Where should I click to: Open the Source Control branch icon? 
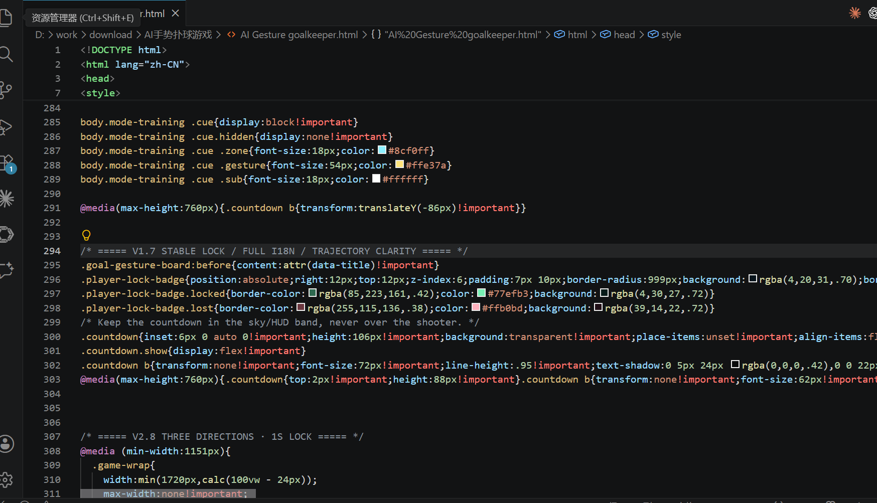(6, 90)
